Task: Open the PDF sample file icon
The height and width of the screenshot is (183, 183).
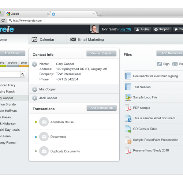Action: pos(128,108)
